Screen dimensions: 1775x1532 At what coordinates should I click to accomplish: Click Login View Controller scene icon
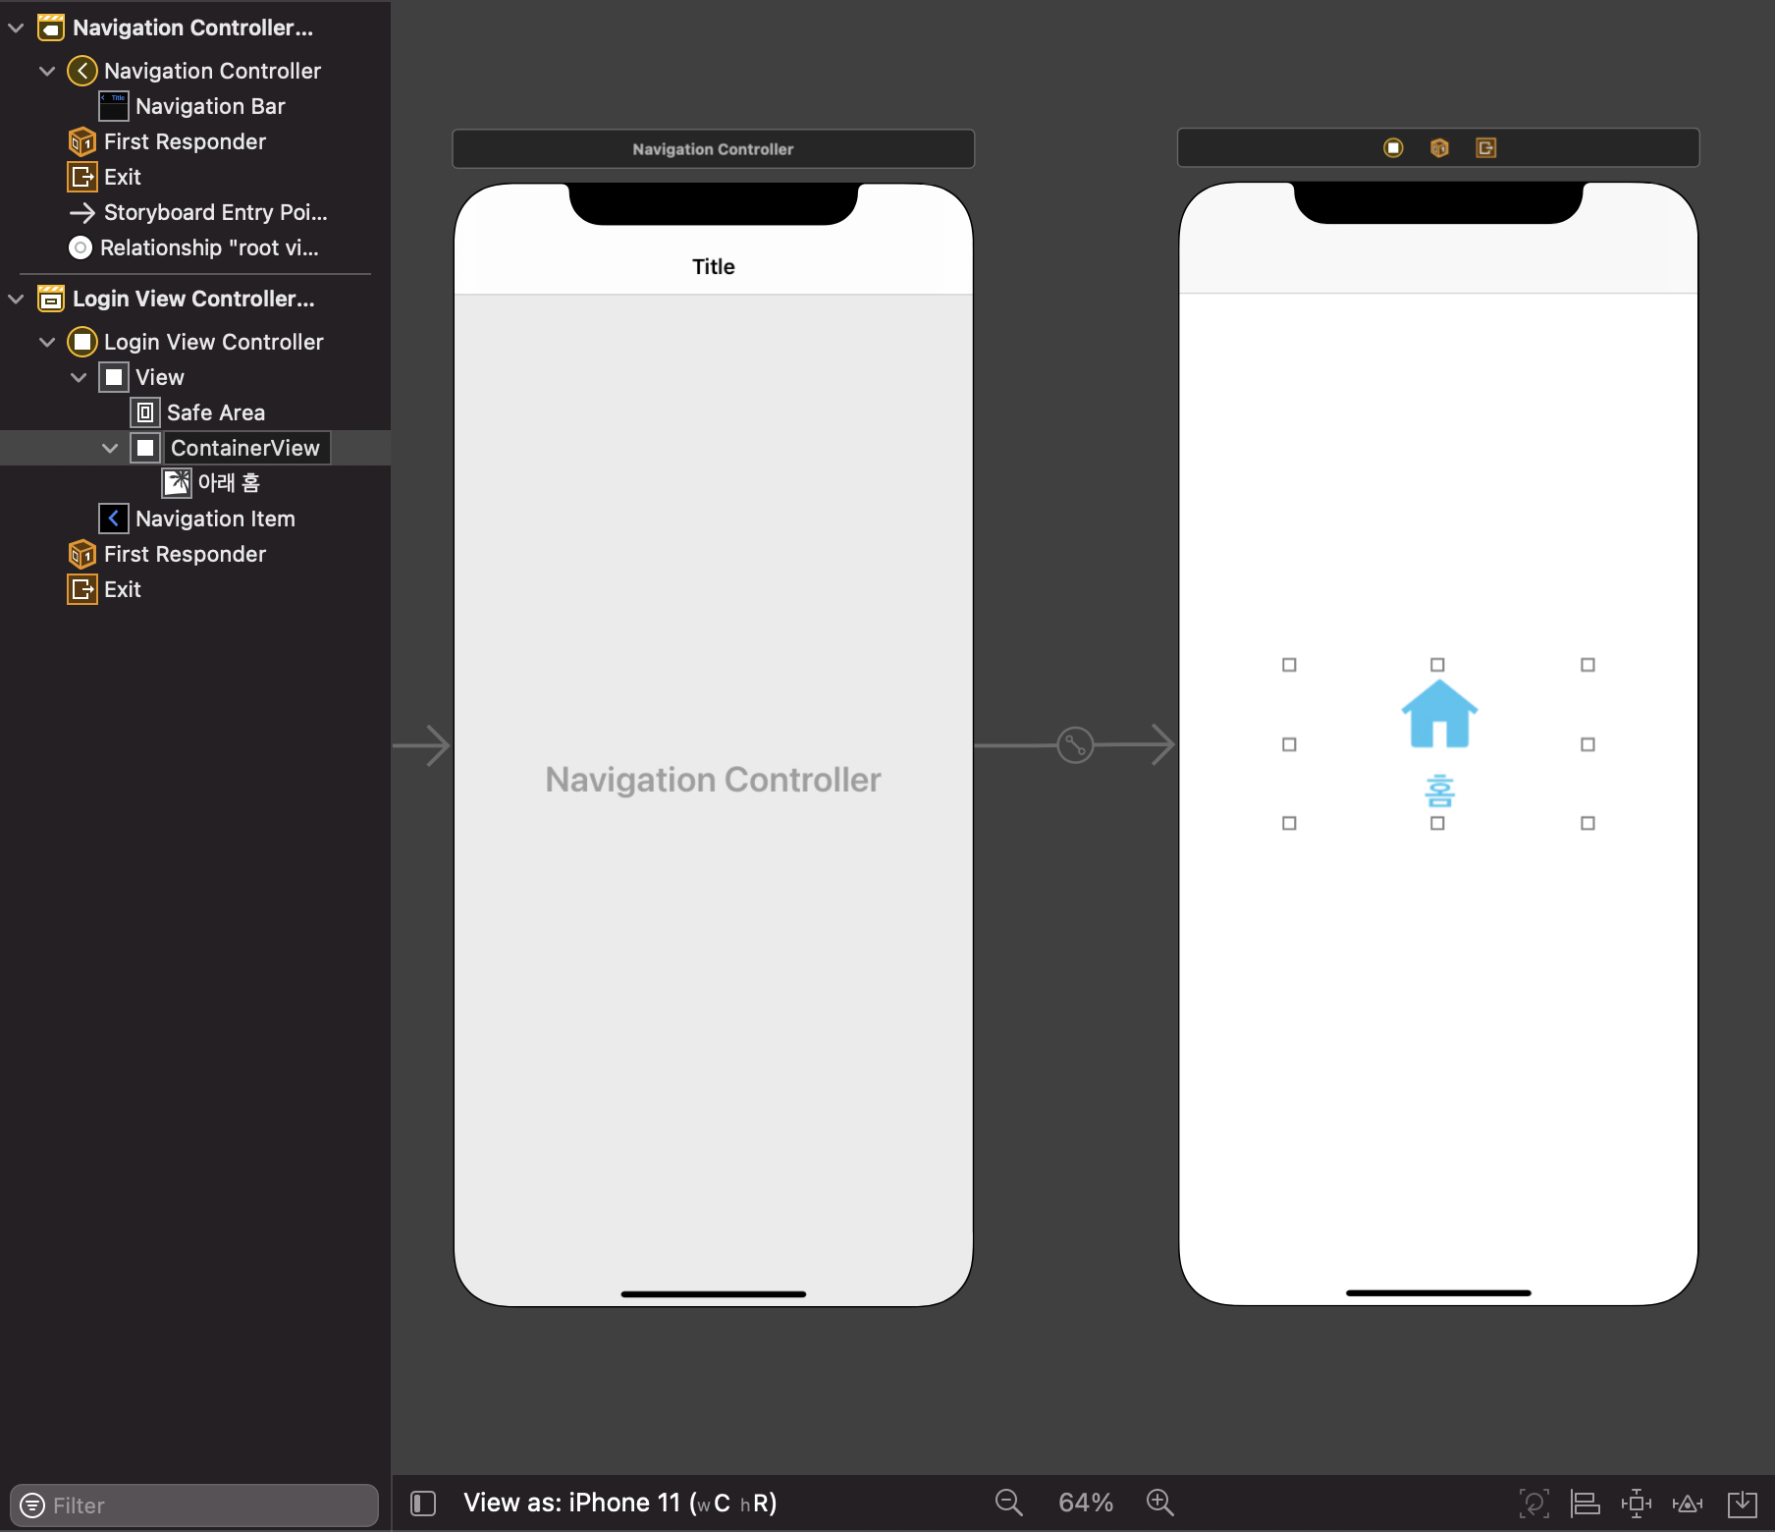point(51,299)
